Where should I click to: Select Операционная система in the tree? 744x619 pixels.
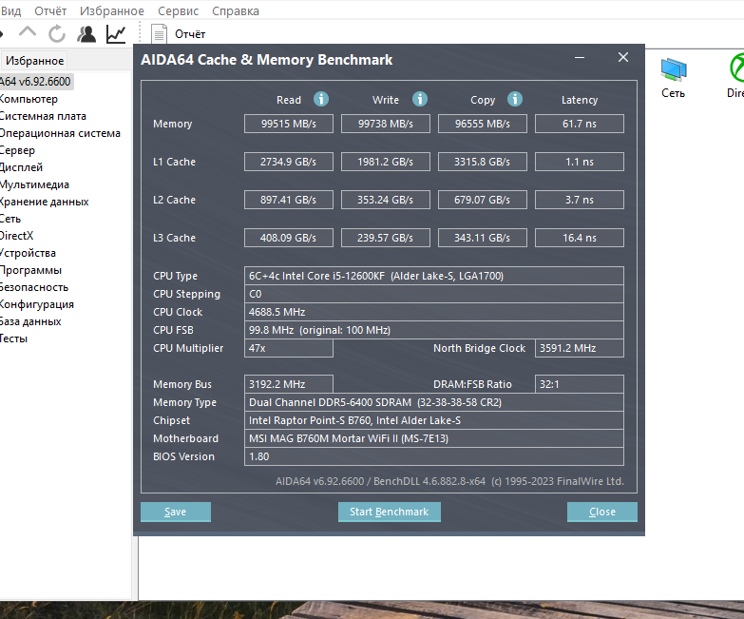(x=60, y=133)
